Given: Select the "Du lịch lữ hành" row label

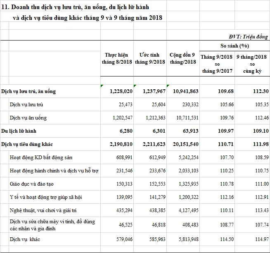Looking at the screenshot, I should (x=19, y=131).
